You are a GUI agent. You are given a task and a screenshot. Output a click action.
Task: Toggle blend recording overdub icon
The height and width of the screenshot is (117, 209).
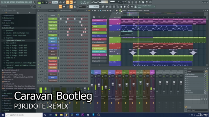(71, 2)
